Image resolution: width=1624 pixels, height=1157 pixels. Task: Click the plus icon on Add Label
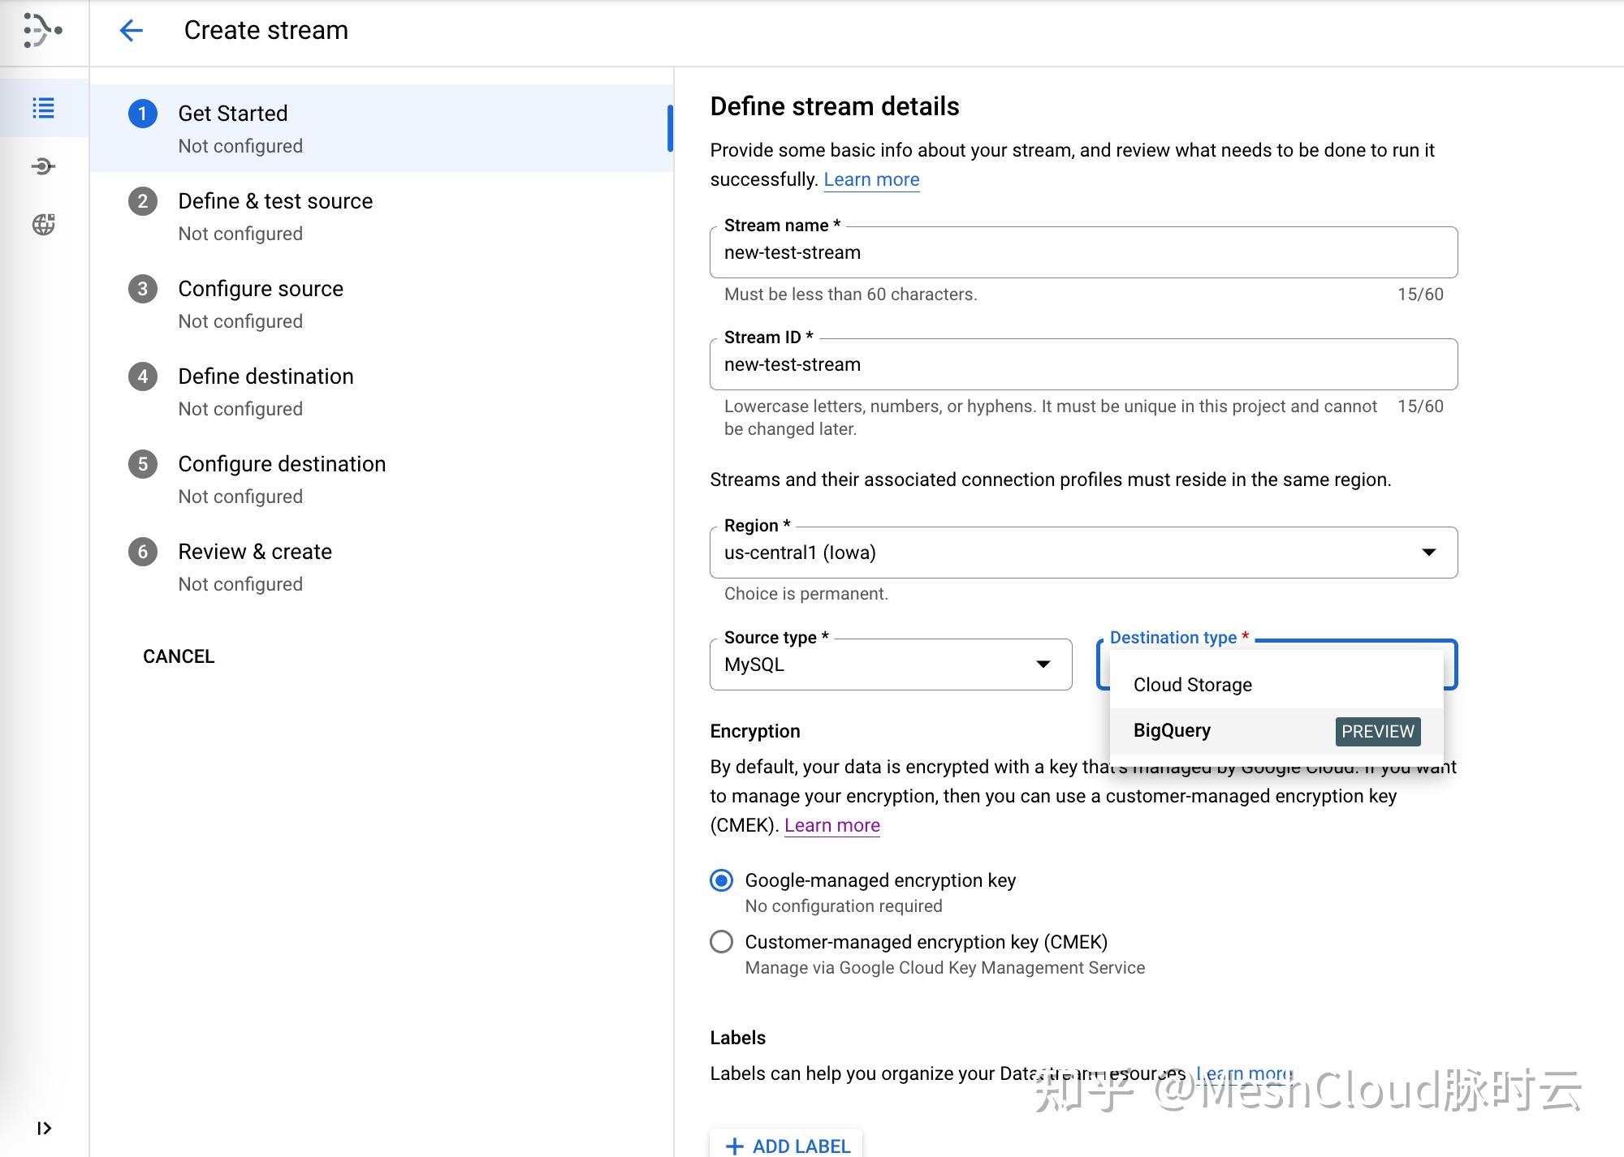(734, 1146)
